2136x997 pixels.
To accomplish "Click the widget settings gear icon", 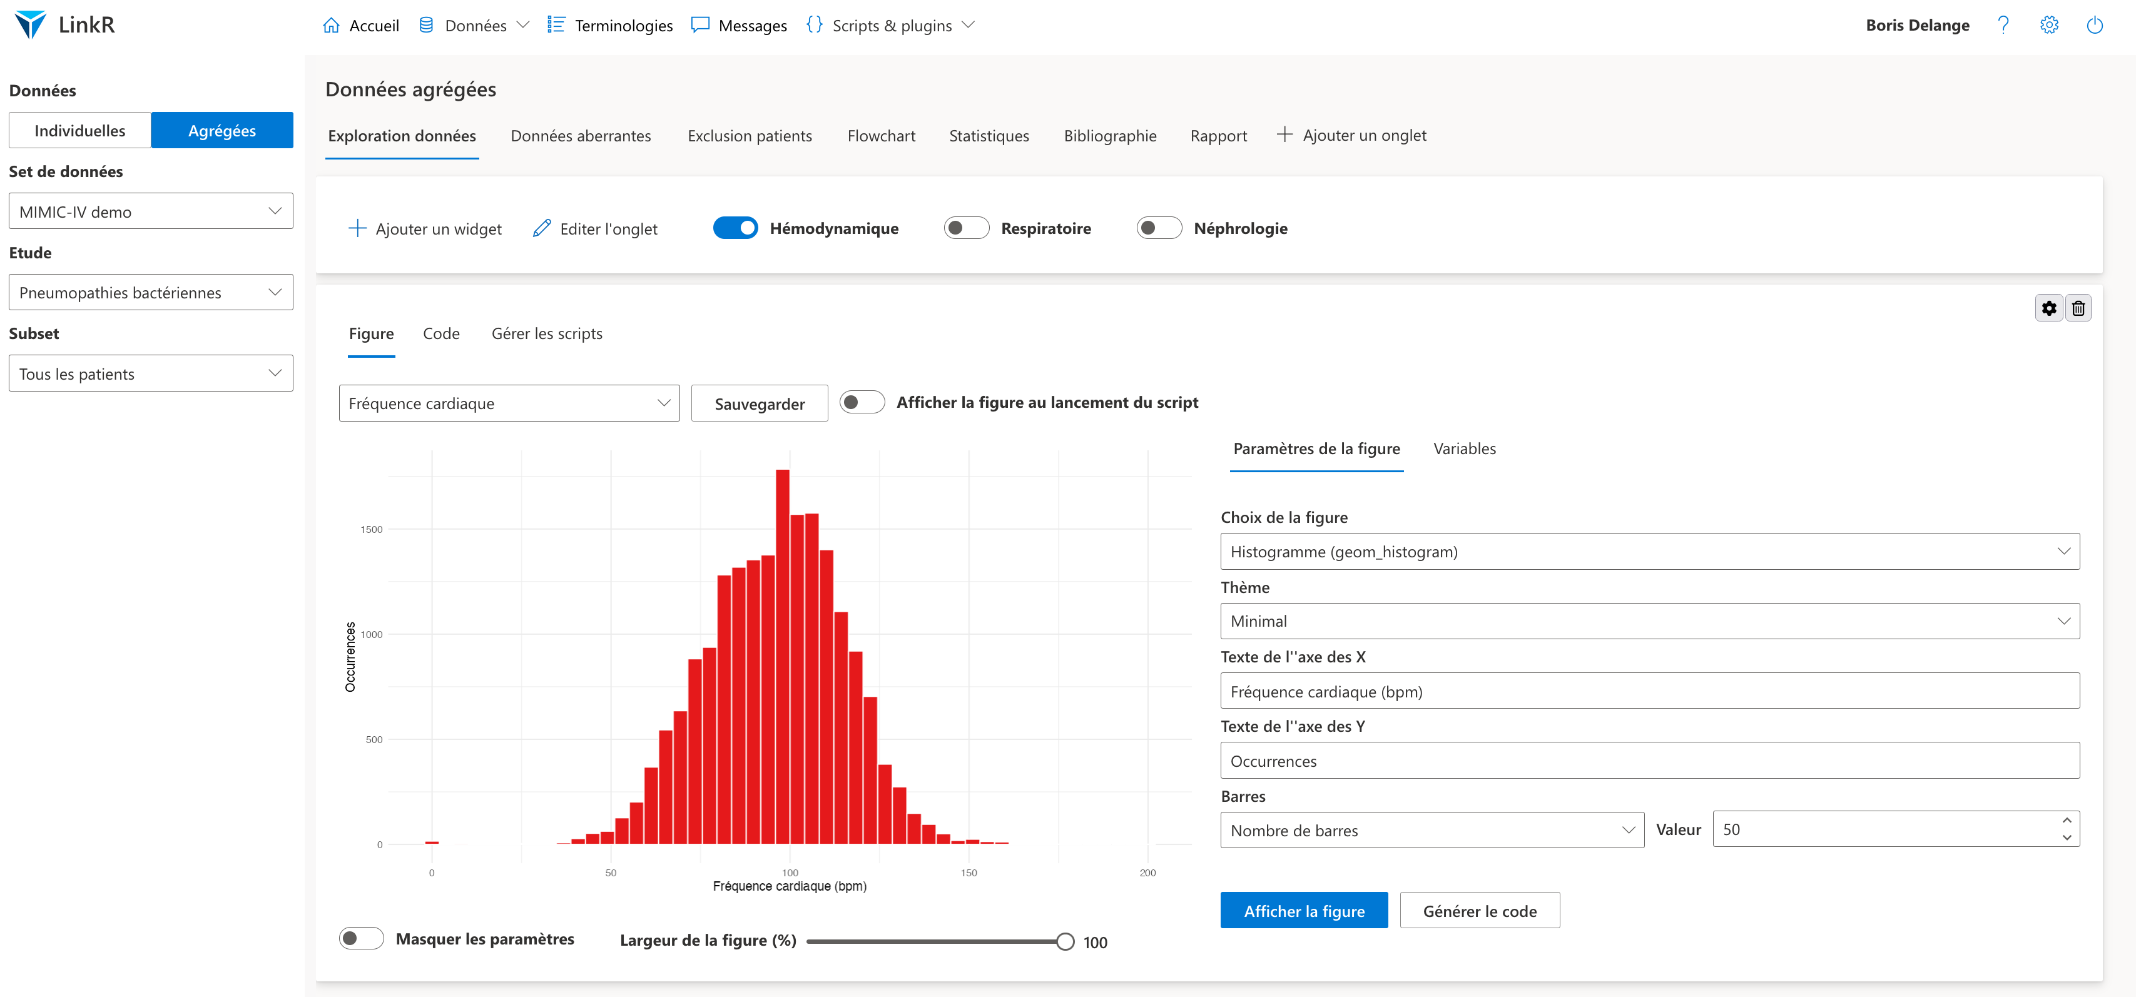I will pos(2048,308).
